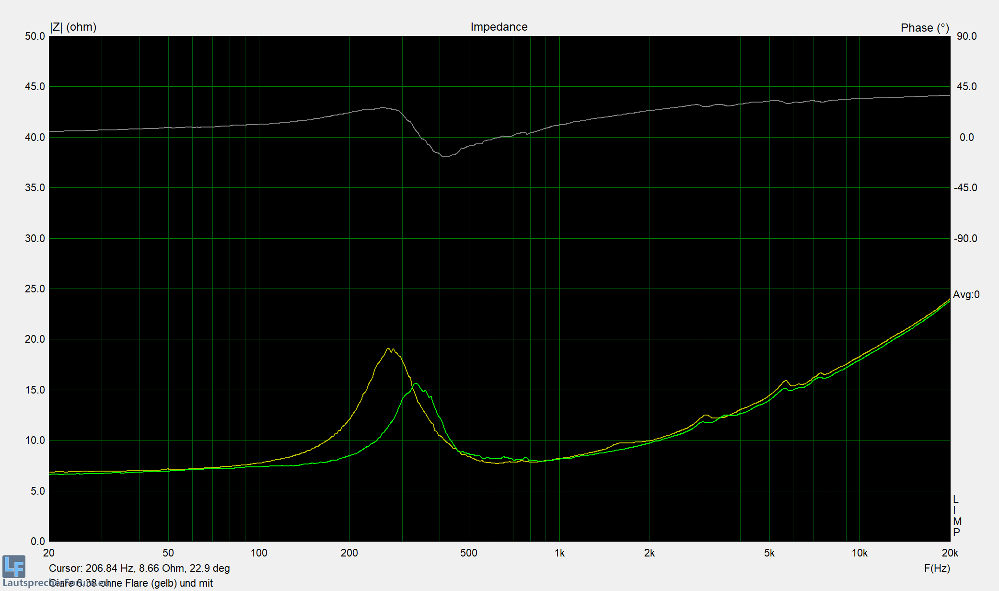Click the 50.0 ohm scale label

(x=35, y=36)
